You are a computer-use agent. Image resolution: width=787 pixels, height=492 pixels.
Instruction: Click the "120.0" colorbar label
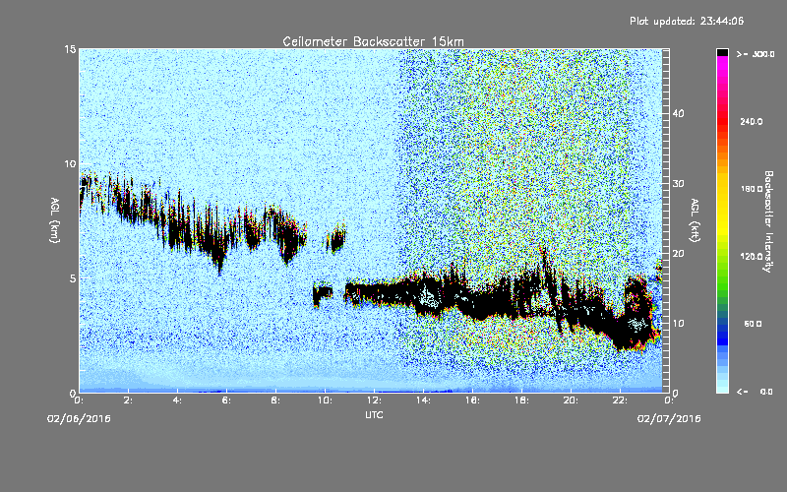(751, 256)
